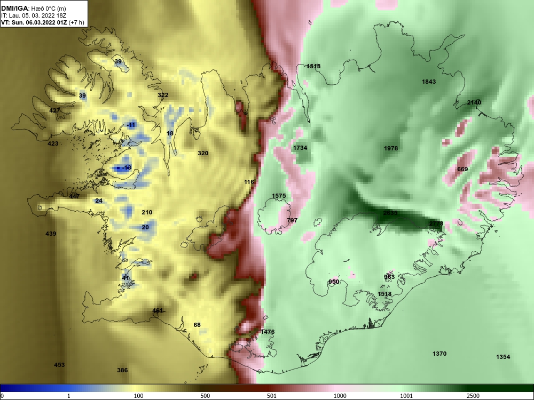Image resolution: width=534 pixels, height=400 pixels.
Task: Click the map value 24
Action: coord(99,201)
